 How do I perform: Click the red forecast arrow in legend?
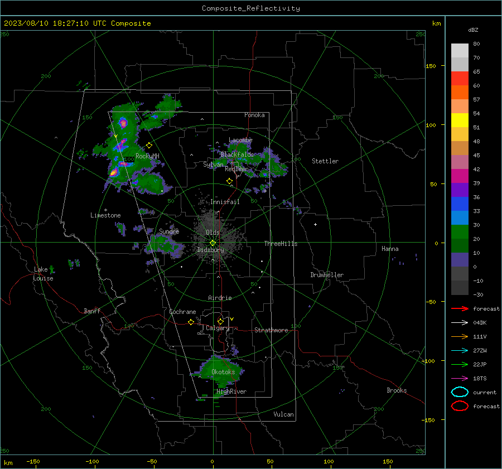tap(460, 308)
